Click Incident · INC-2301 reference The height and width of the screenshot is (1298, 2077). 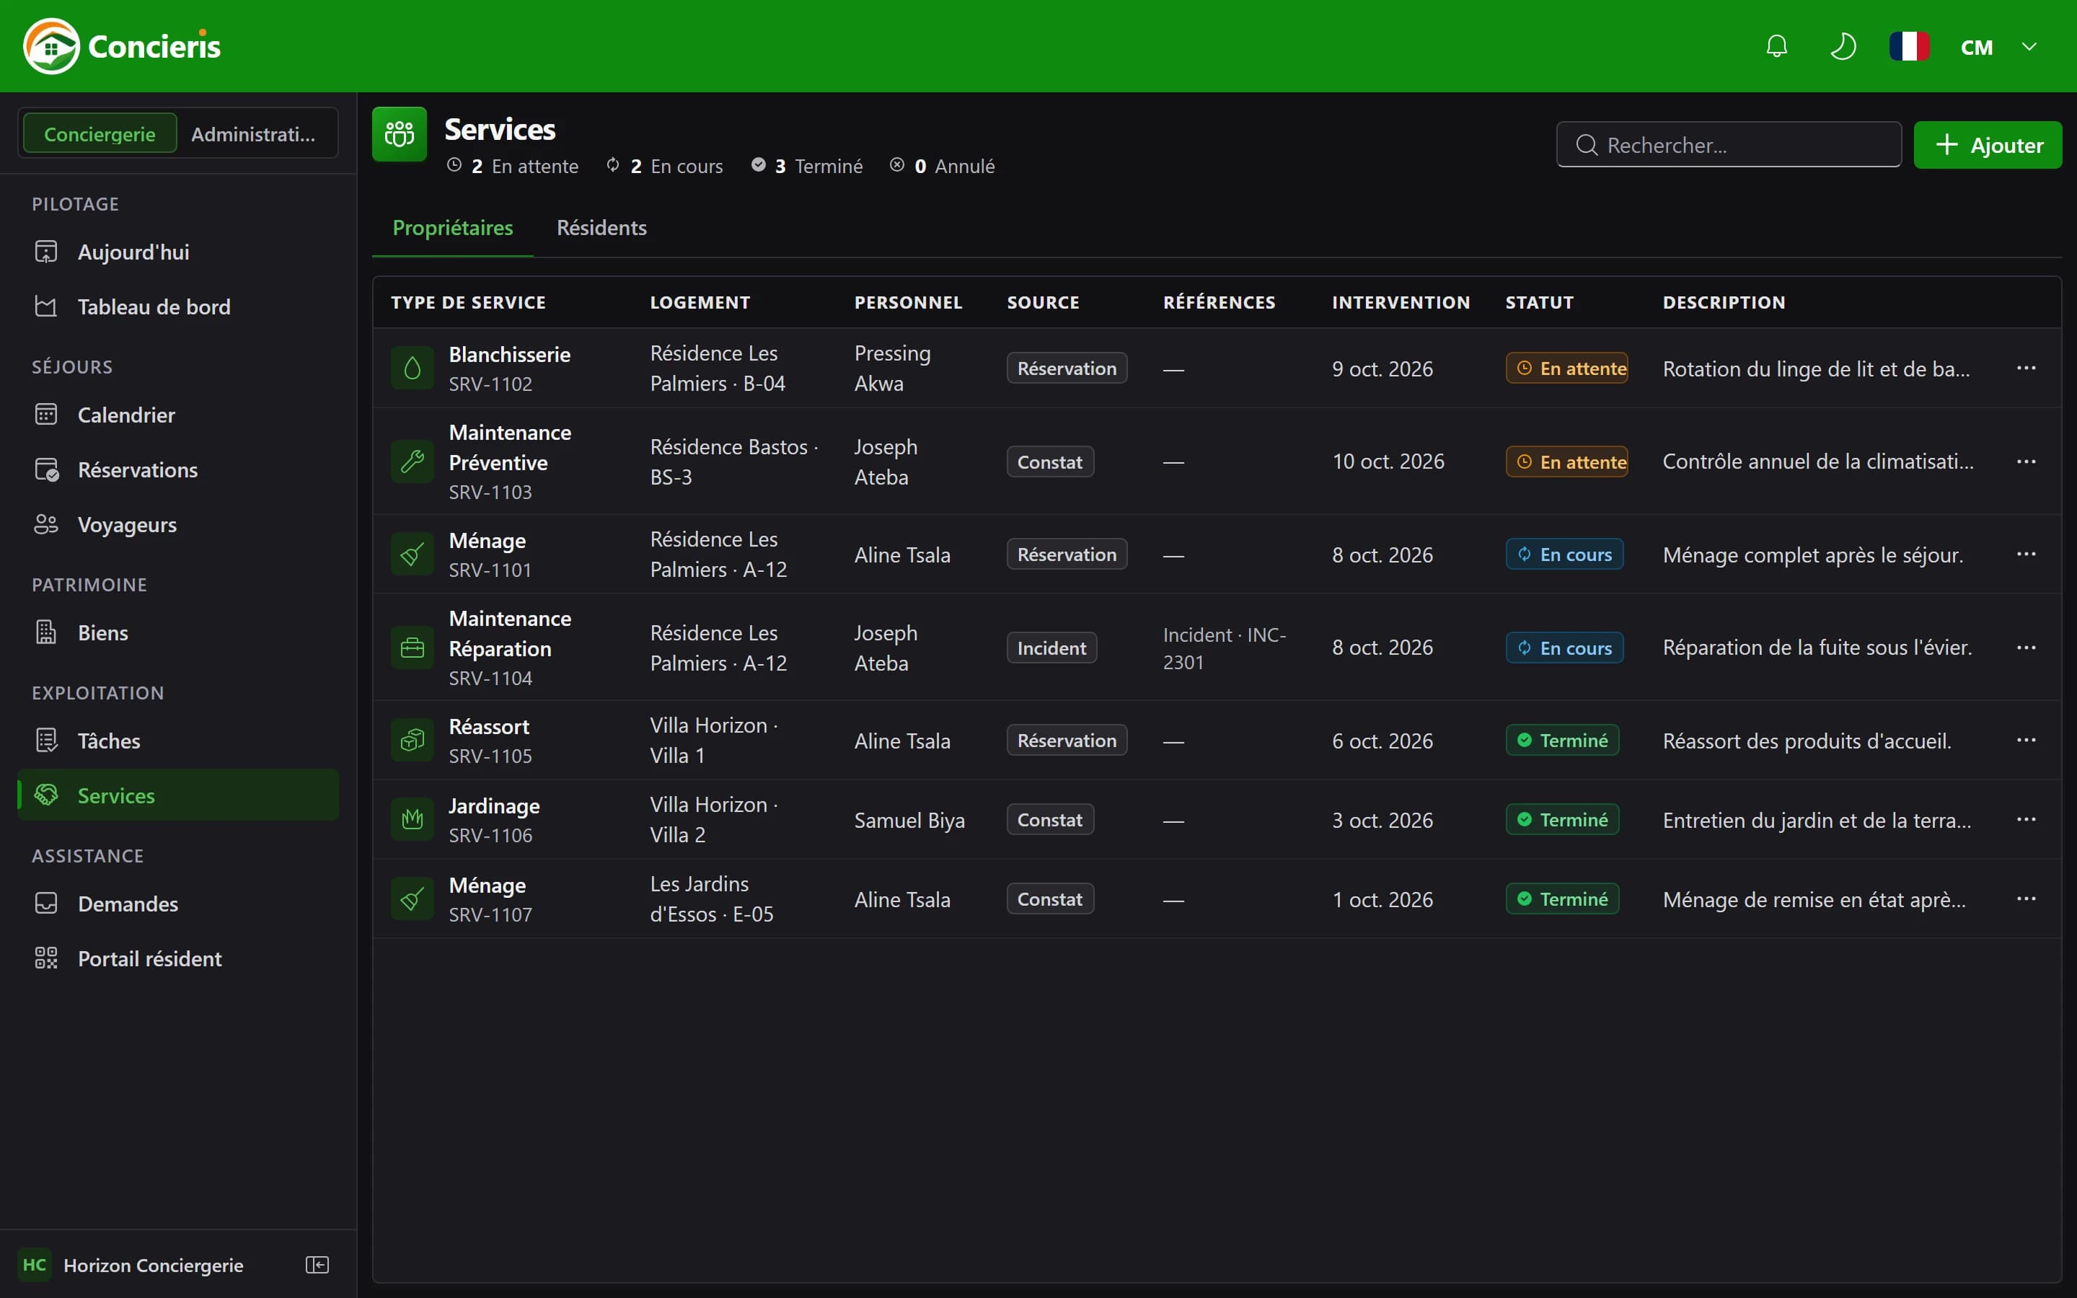1225,648
